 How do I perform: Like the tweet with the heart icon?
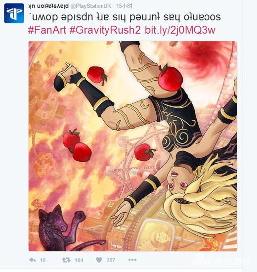(99, 260)
